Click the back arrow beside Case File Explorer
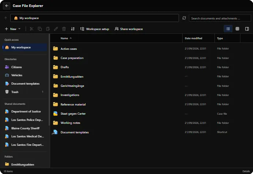The width and height of the screenshot is (253, 174). click(7, 6)
